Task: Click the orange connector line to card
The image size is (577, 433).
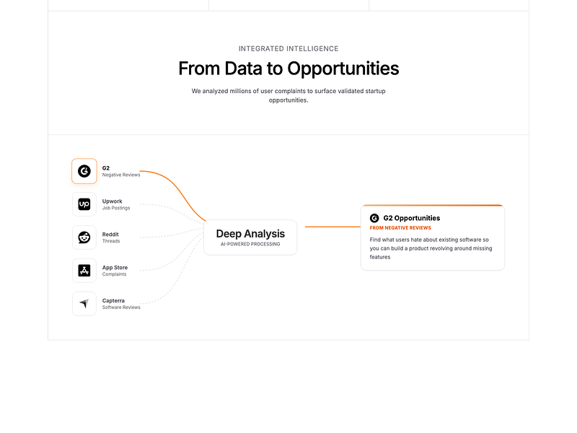Action: (332, 227)
